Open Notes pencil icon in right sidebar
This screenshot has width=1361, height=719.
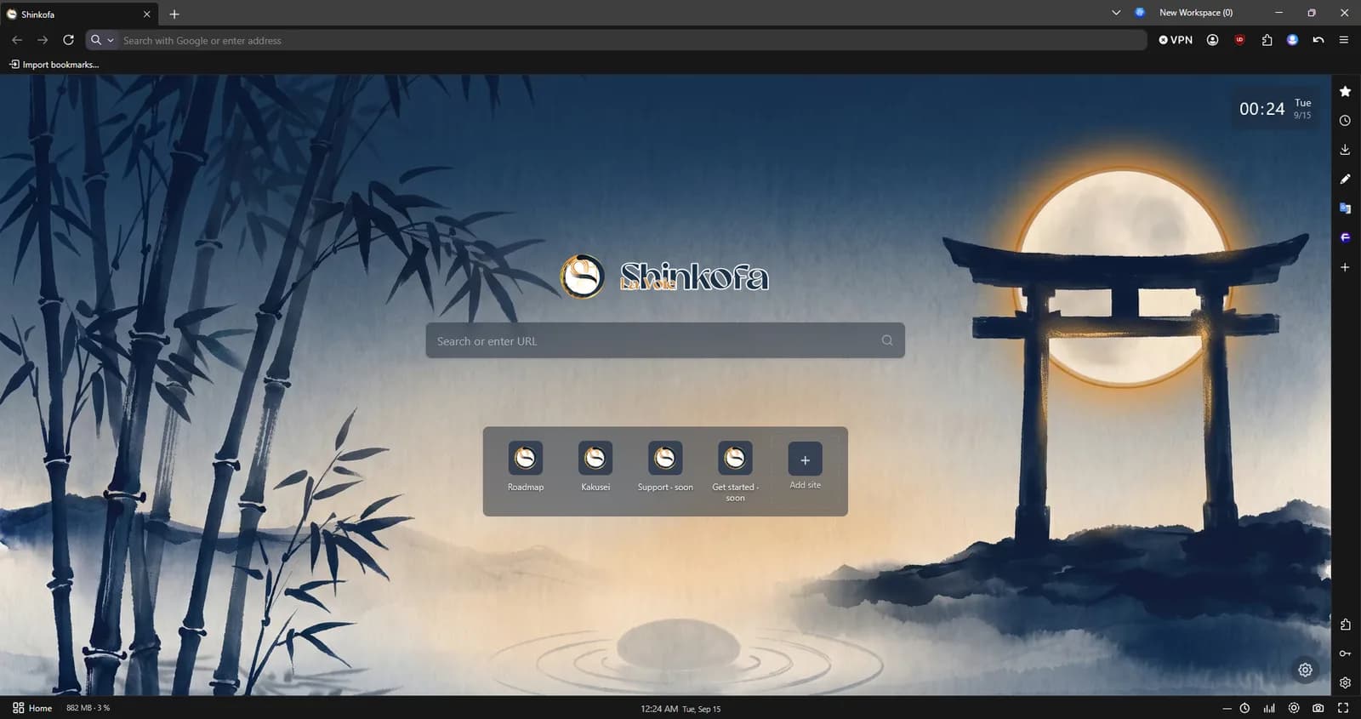[x=1345, y=179]
